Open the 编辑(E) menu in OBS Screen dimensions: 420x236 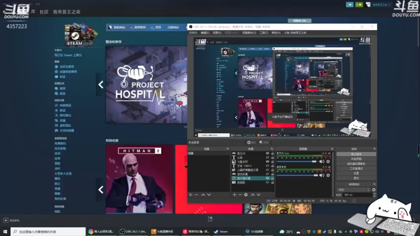[x=205, y=33]
